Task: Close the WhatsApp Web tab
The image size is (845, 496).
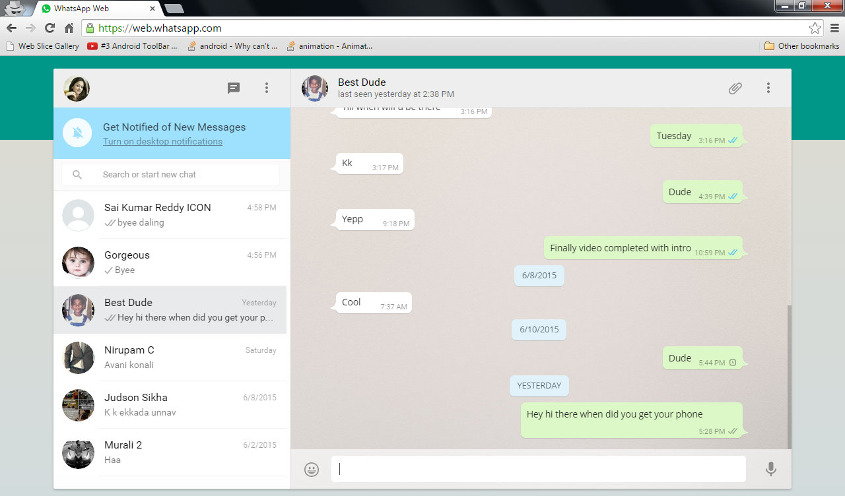Action: (x=152, y=9)
